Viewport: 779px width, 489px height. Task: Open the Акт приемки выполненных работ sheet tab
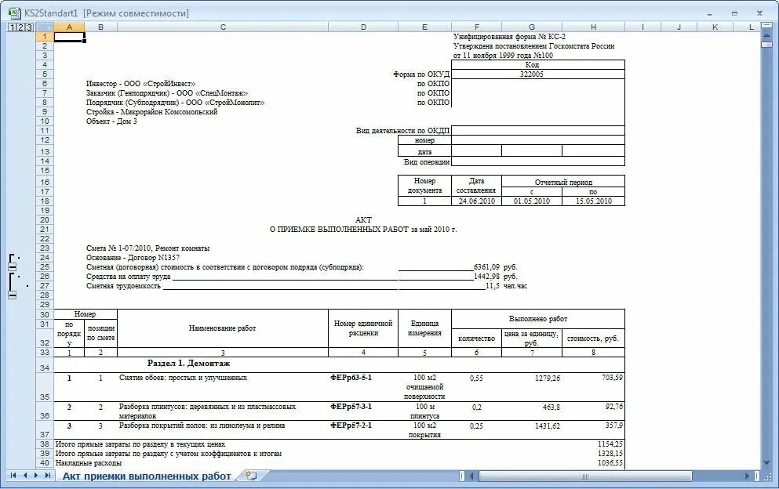[x=147, y=476]
